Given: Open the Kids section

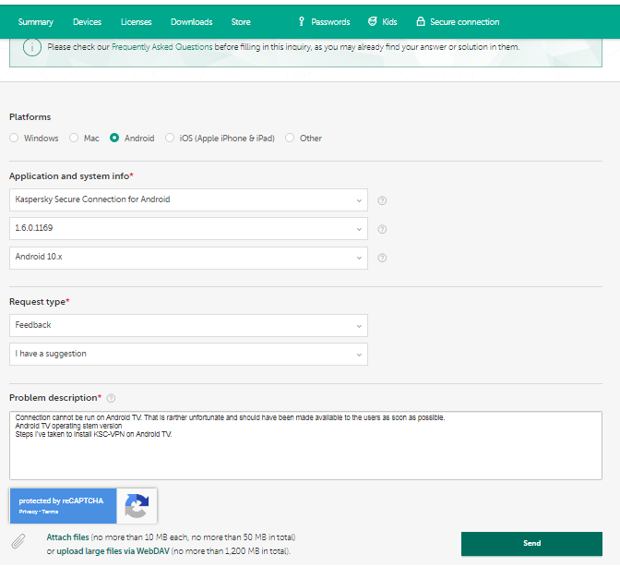Looking at the screenshot, I should coord(389,22).
